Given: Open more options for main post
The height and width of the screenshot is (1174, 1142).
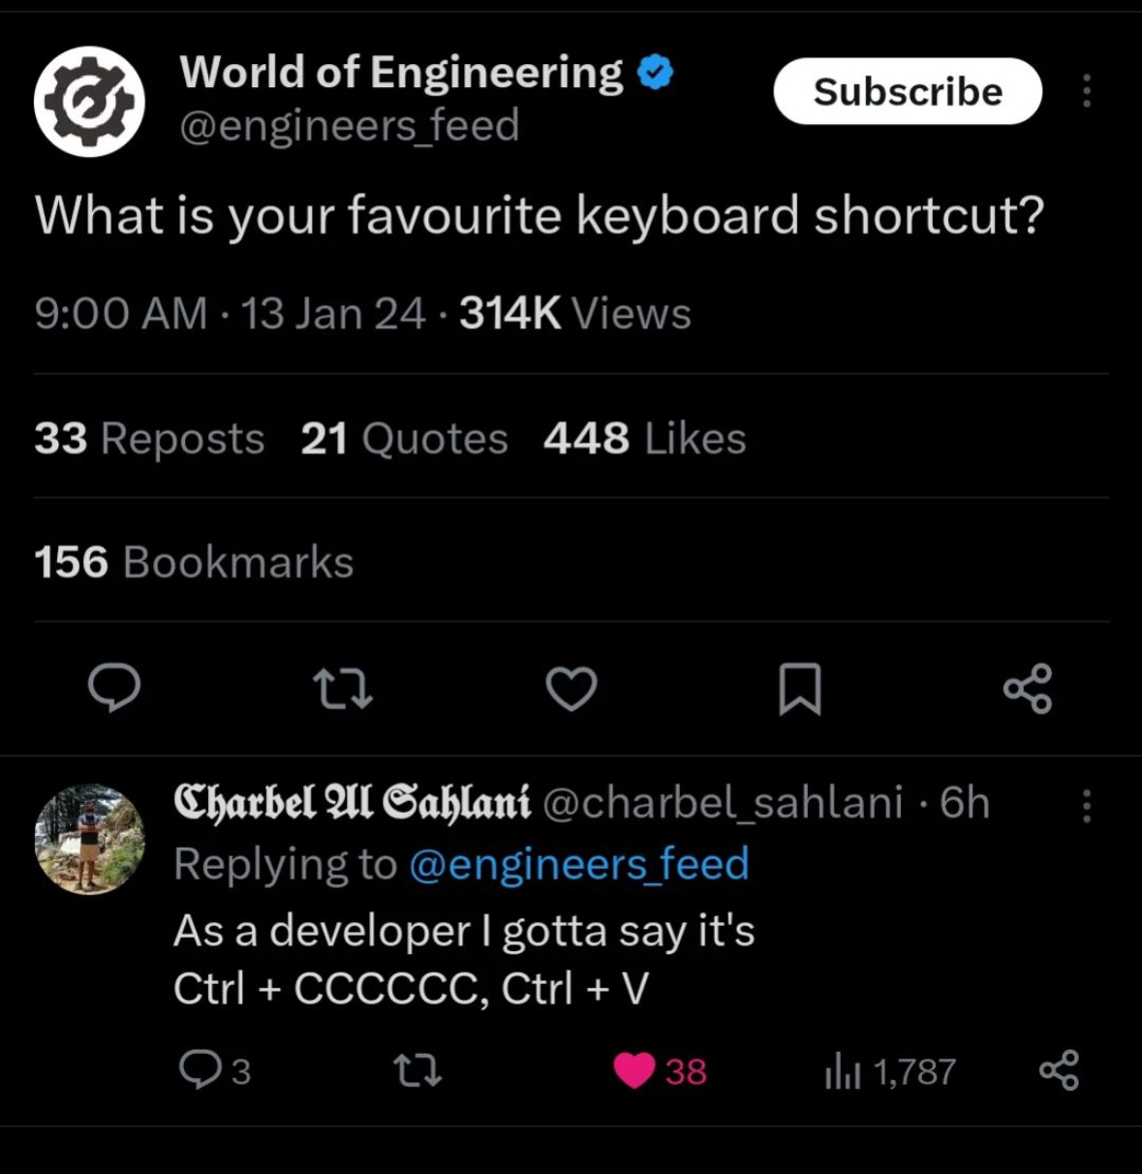Looking at the screenshot, I should point(1087,91).
